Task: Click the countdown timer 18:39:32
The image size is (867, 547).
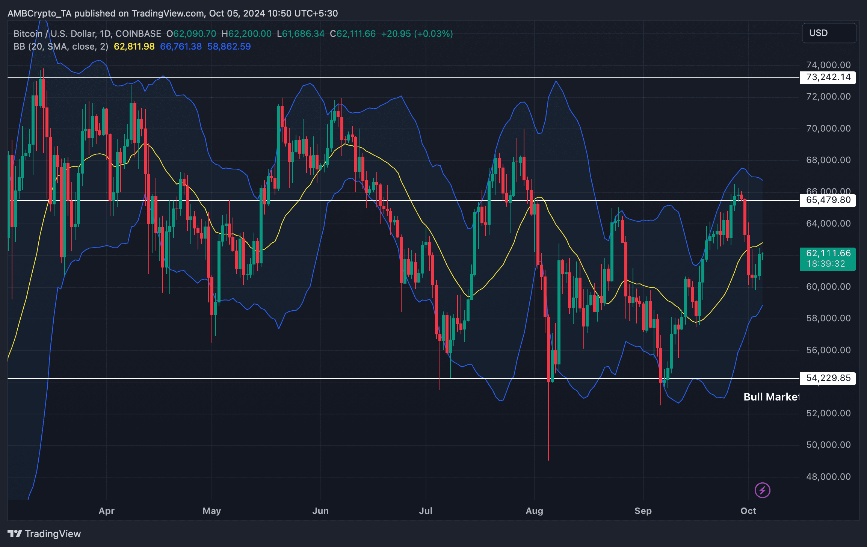Action: tap(828, 264)
